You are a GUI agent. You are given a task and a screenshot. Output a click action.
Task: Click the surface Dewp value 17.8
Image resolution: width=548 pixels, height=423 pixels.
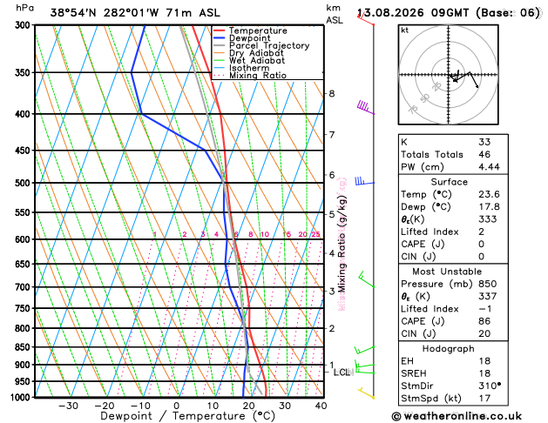tap(490, 207)
